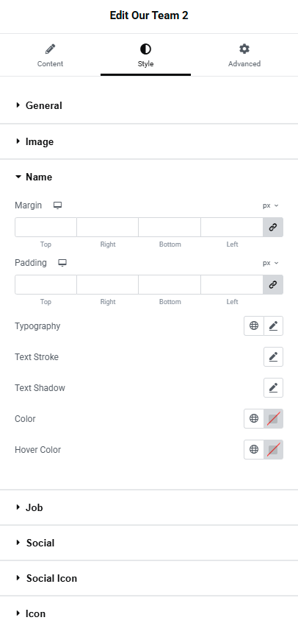This screenshot has height=623, width=298.
Task: Open the Padding px unit dropdown
Action: (x=271, y=263)
